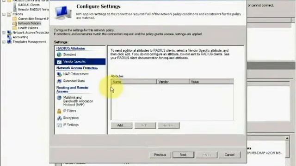The height and width of the screenshot is (166, 296).
Task: Open NAP Enforcement settings entry
Action: [x=76, y=74]
